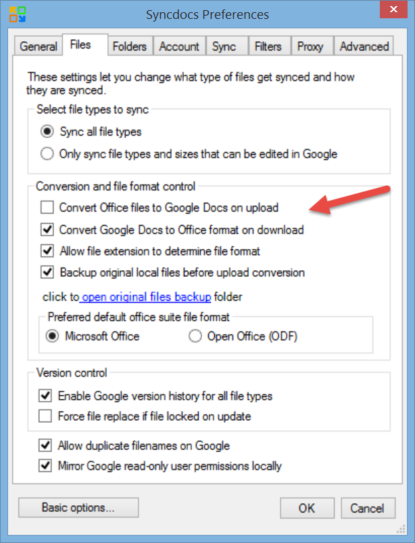Enable Convert Office files to Google Docs on upload
The height and width of the screenshot is (543, 415).
tap(160, 208)
